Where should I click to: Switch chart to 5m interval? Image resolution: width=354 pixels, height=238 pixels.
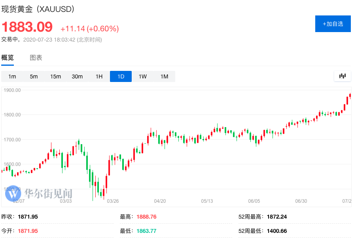pos(34,76)
